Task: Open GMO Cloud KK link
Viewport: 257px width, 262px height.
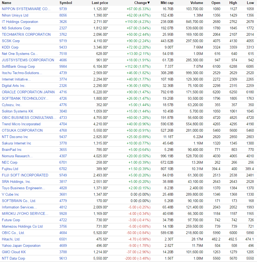Action: point(14,252)
